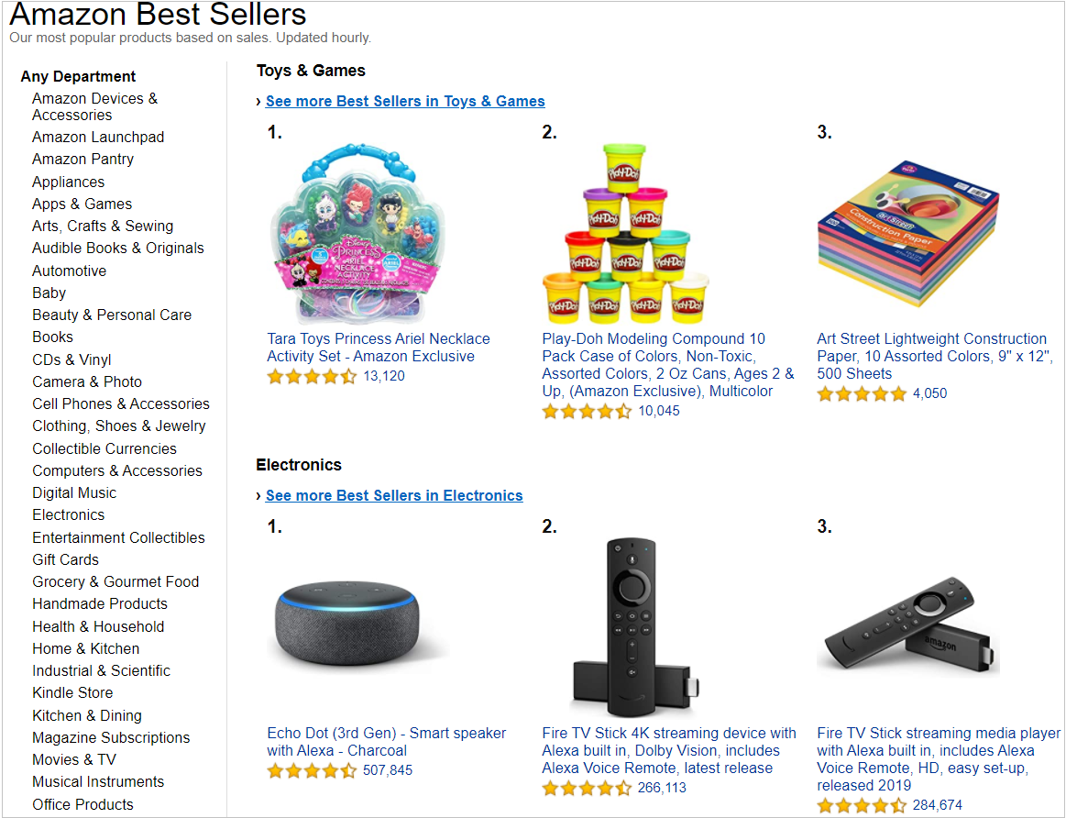Click the star rating under Play-Doh listing
Image resolution: width=1066 pixels, height=818 pixels.
coord(587,411)
